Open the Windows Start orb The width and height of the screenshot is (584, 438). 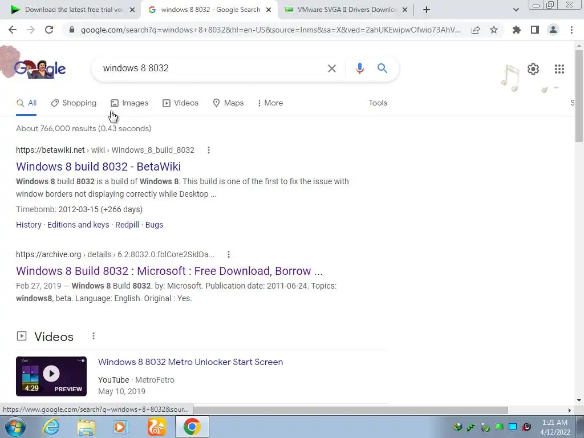(x=15, y=427)
